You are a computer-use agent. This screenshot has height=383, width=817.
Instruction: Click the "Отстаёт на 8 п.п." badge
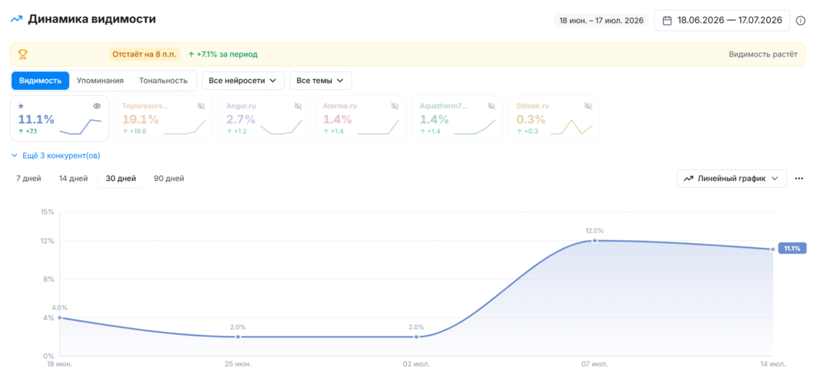tap(144, 54)
